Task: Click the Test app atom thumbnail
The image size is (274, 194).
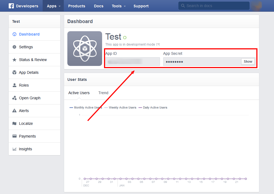Action: click(x=85, y=49)
